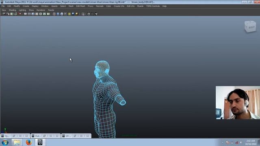260x146 pixels.
Task: Open the Normals menu
Action: click(100, 6)
